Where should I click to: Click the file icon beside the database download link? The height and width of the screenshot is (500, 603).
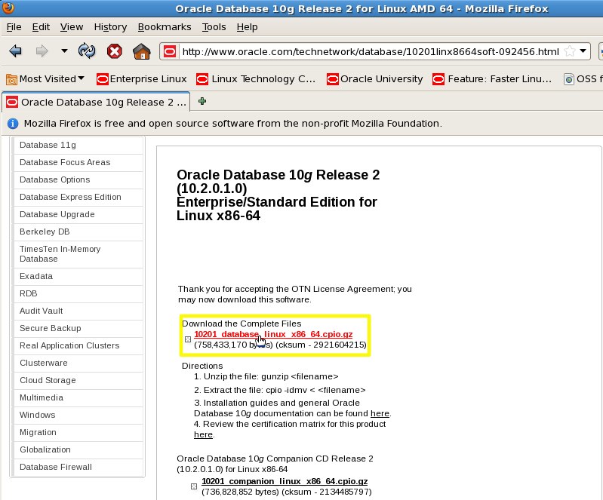188,339
